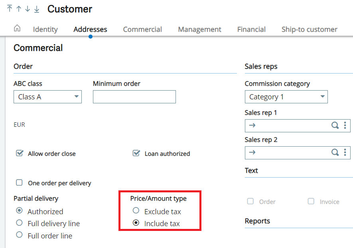This screenshot has height=248, width=353.
Task: Enable One order per delivery
Action: point(19,183)
